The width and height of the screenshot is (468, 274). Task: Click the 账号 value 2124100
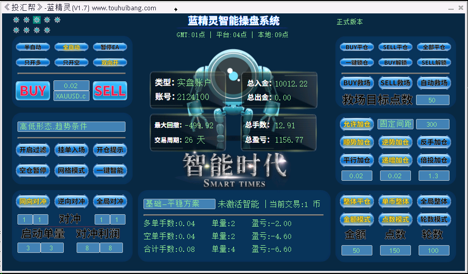193,97
